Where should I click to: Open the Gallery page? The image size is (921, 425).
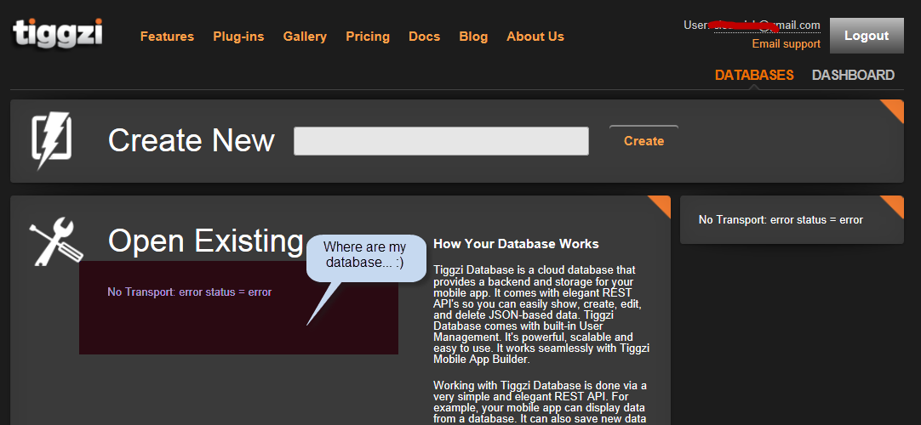click(305, 37)
